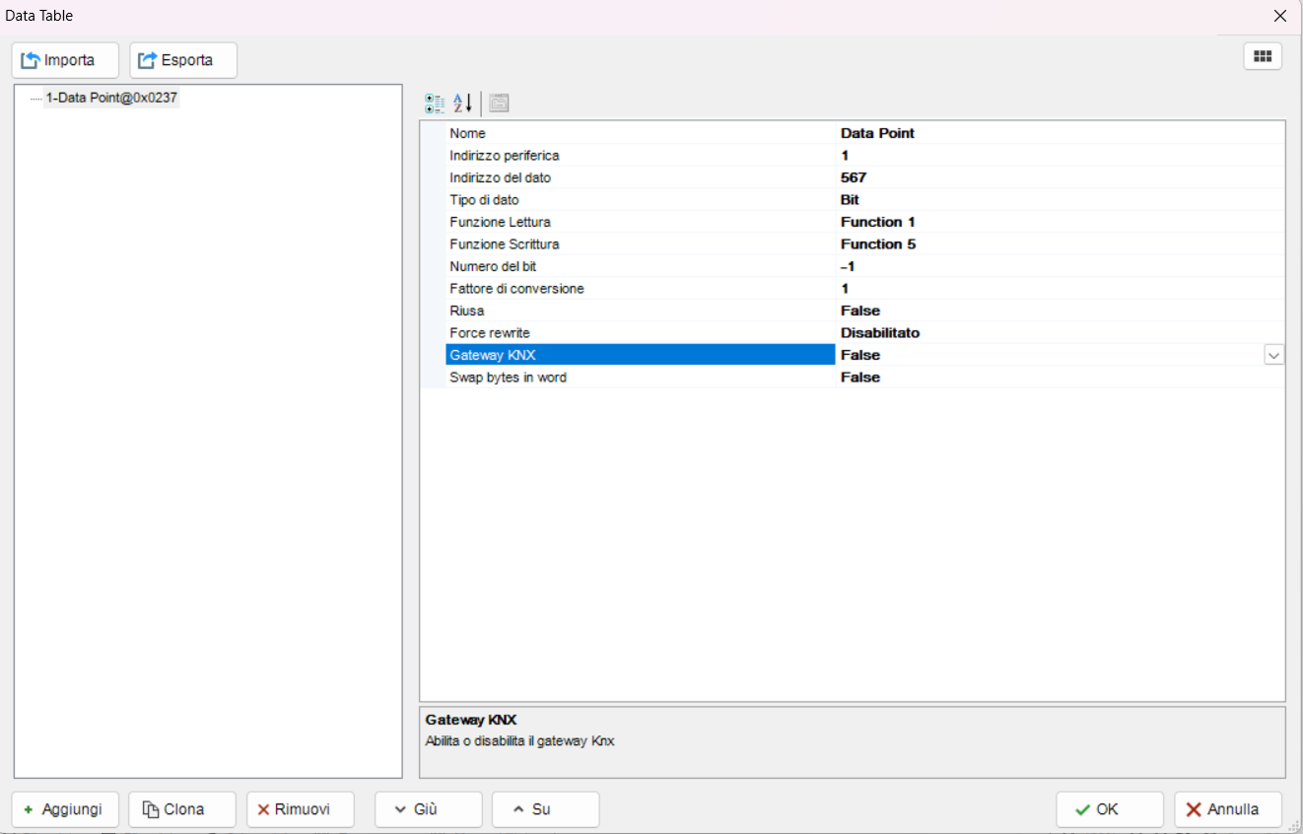
Task: Open the Gateway KNX dropdown arrow
Action: (x=1274, y=355)
